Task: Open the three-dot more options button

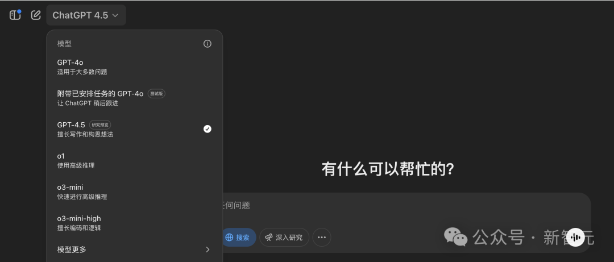Action: (x=322, y=238)
